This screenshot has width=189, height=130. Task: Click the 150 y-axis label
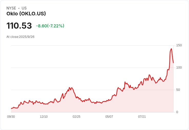click(x=179, y=45)
